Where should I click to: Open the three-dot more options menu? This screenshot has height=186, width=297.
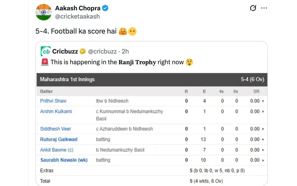264,8
